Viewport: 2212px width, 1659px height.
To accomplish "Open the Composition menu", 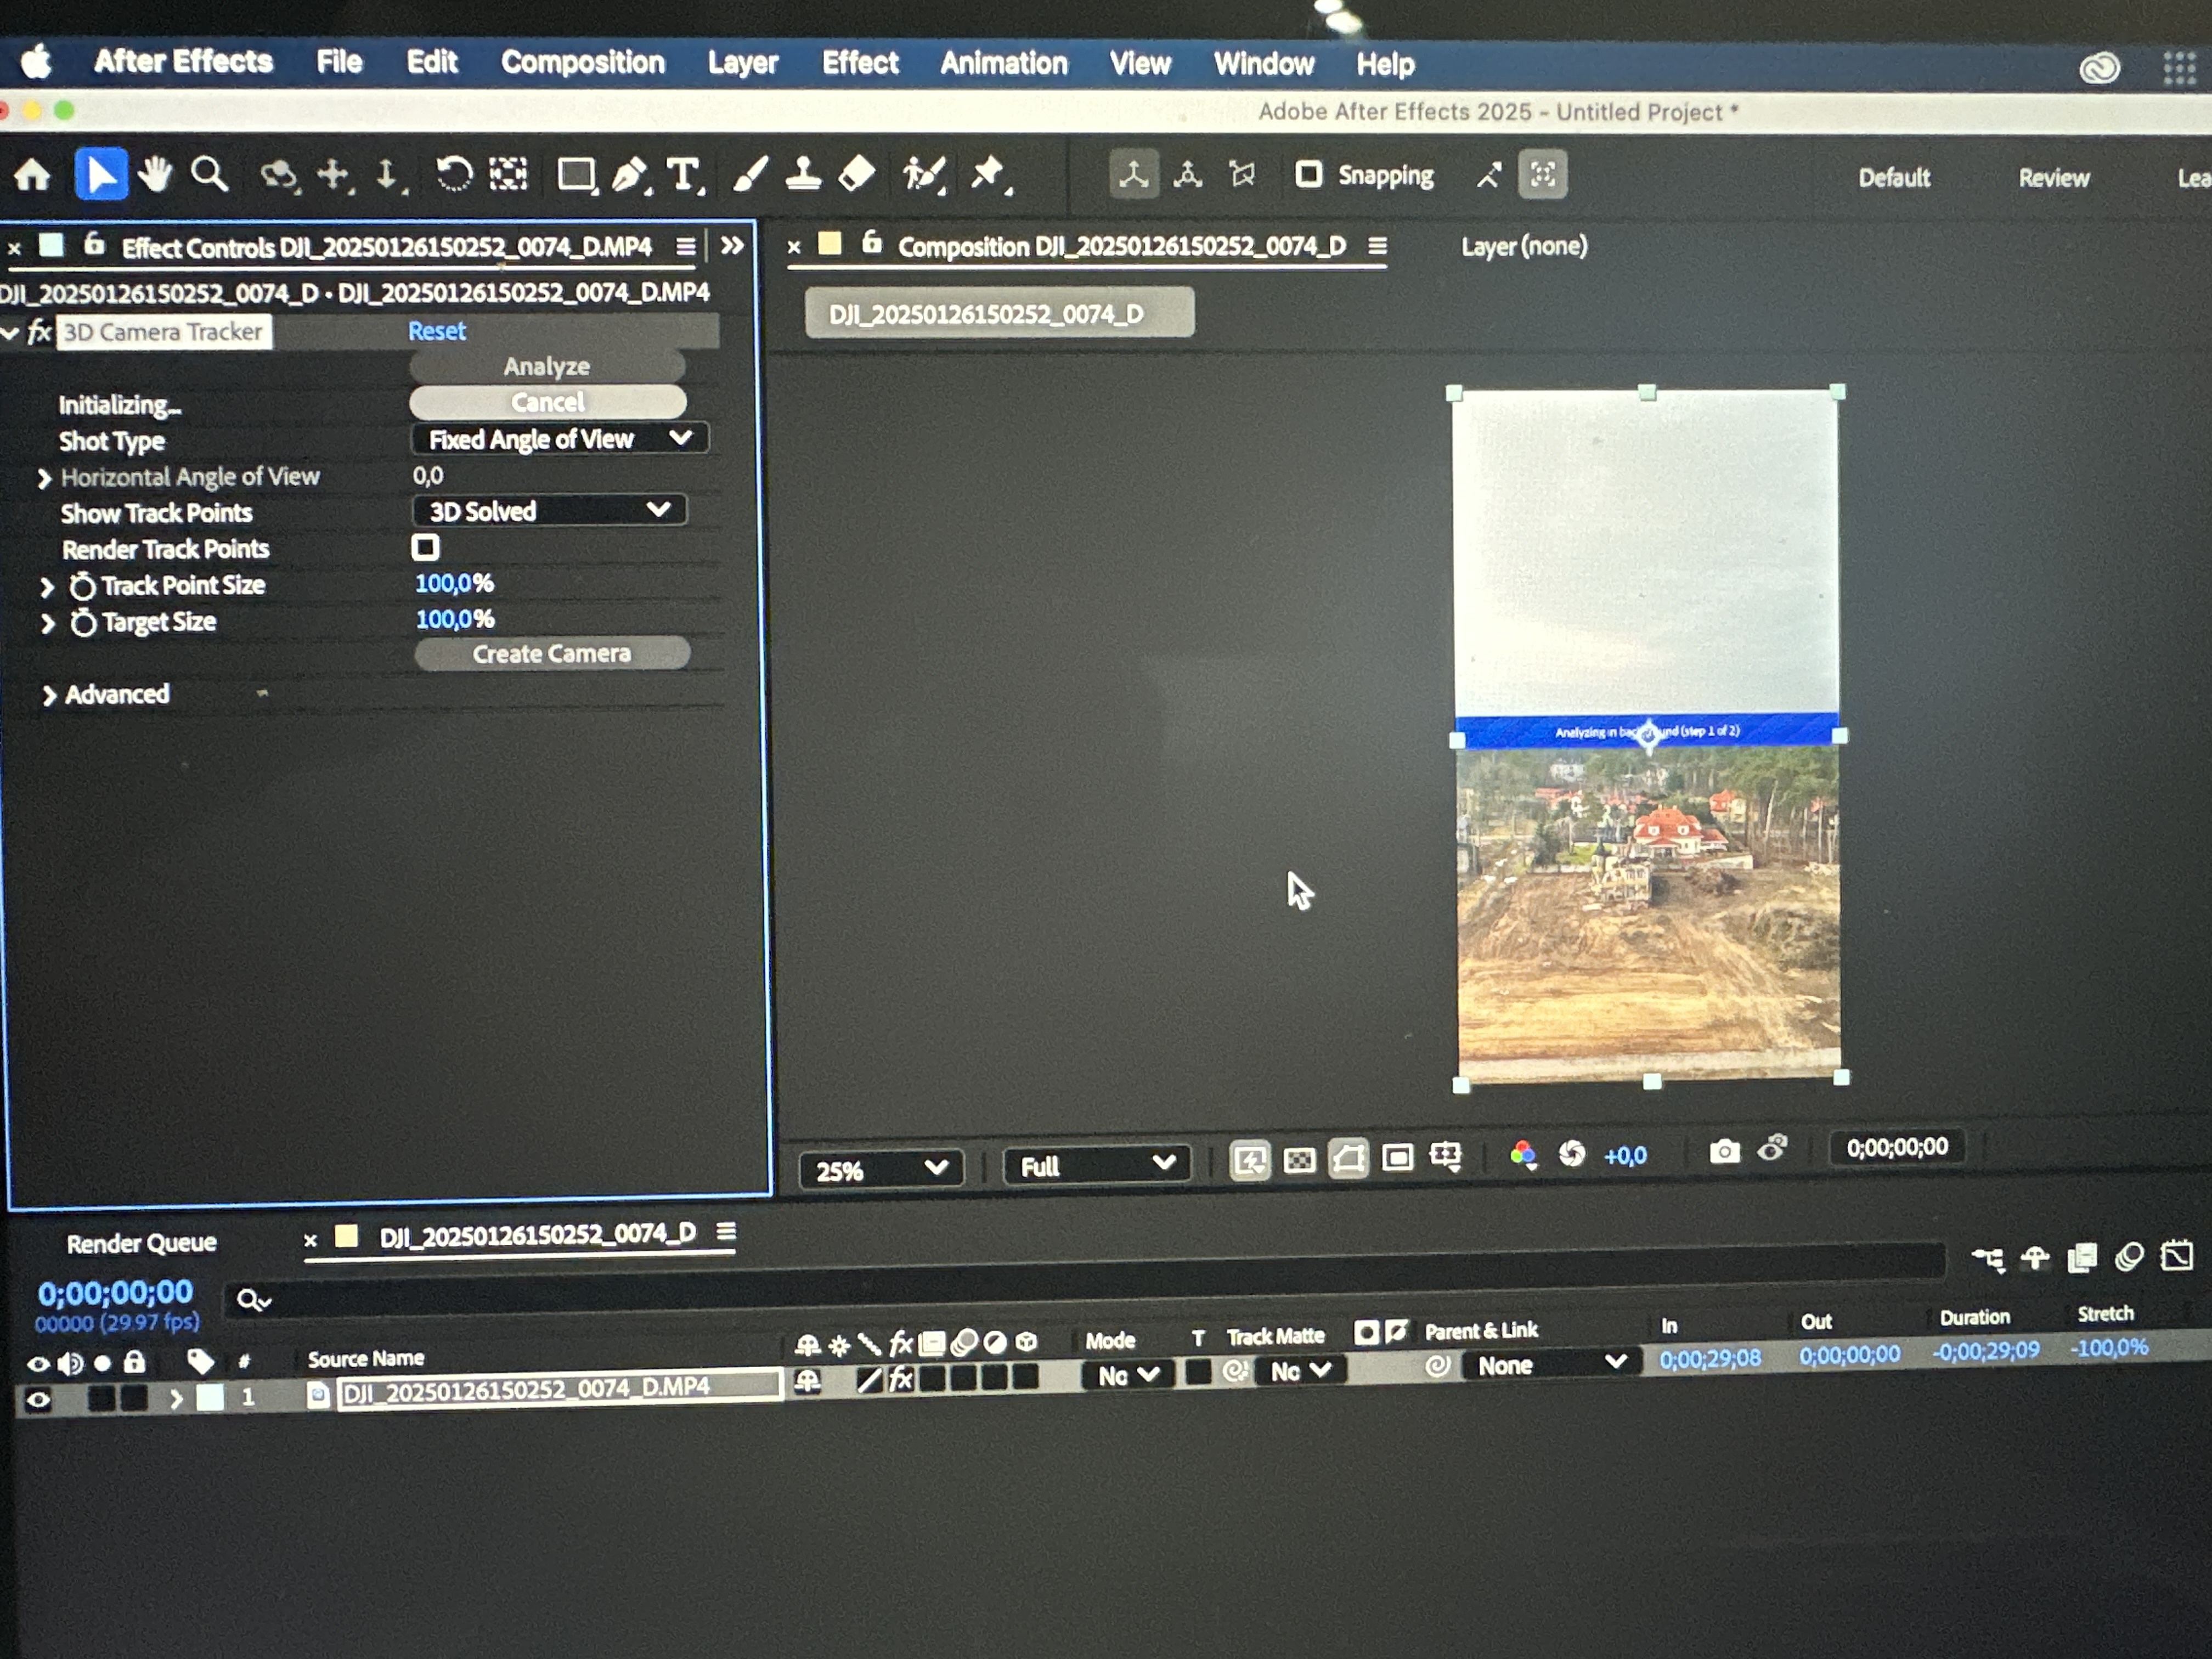I will pyautogui.click(x=582, y=63).
